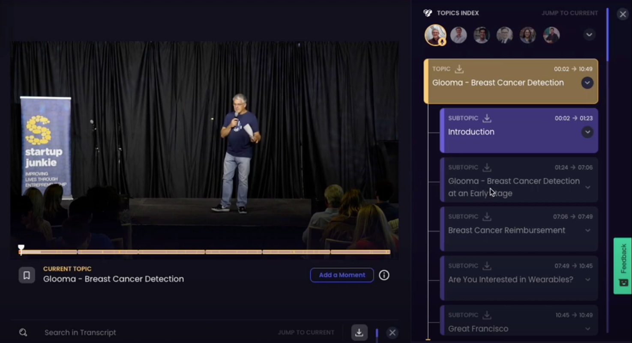The width and height of the screenshot is (632, 343).
Task: Click the video player frame
Action: 204,150
